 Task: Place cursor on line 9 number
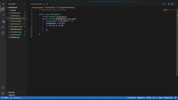32,28
